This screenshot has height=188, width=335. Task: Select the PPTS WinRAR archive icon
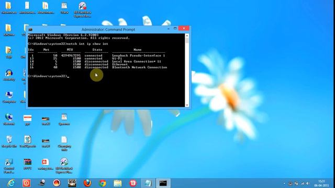coord(28,164)
